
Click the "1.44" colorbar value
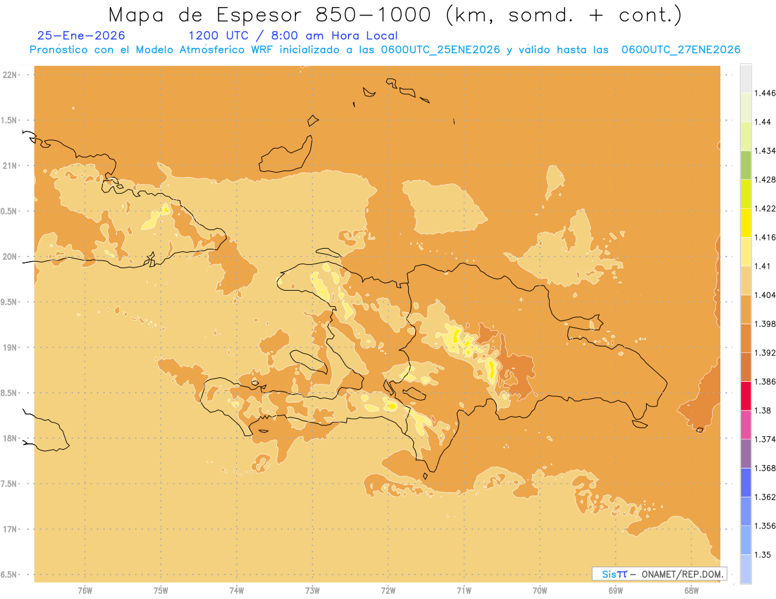click(x=763, y=122)
